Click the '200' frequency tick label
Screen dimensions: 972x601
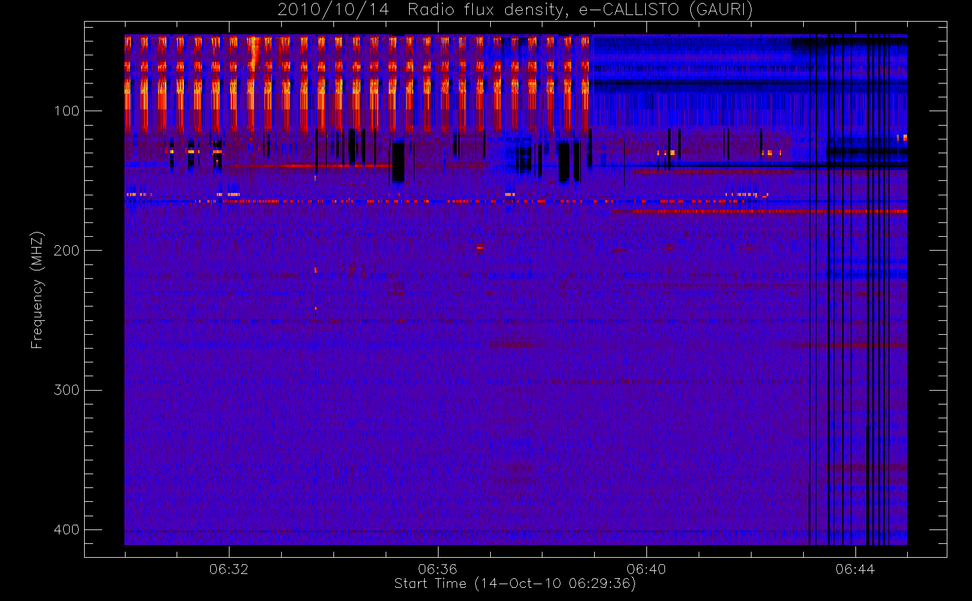click(66, 251)
